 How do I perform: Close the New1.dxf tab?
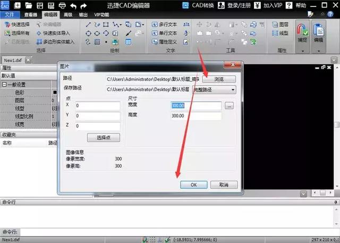(x=28, y=60)
